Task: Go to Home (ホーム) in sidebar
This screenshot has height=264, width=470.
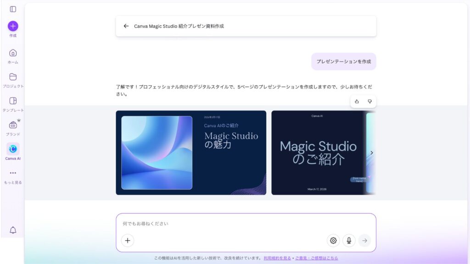Action: [13, 53]
